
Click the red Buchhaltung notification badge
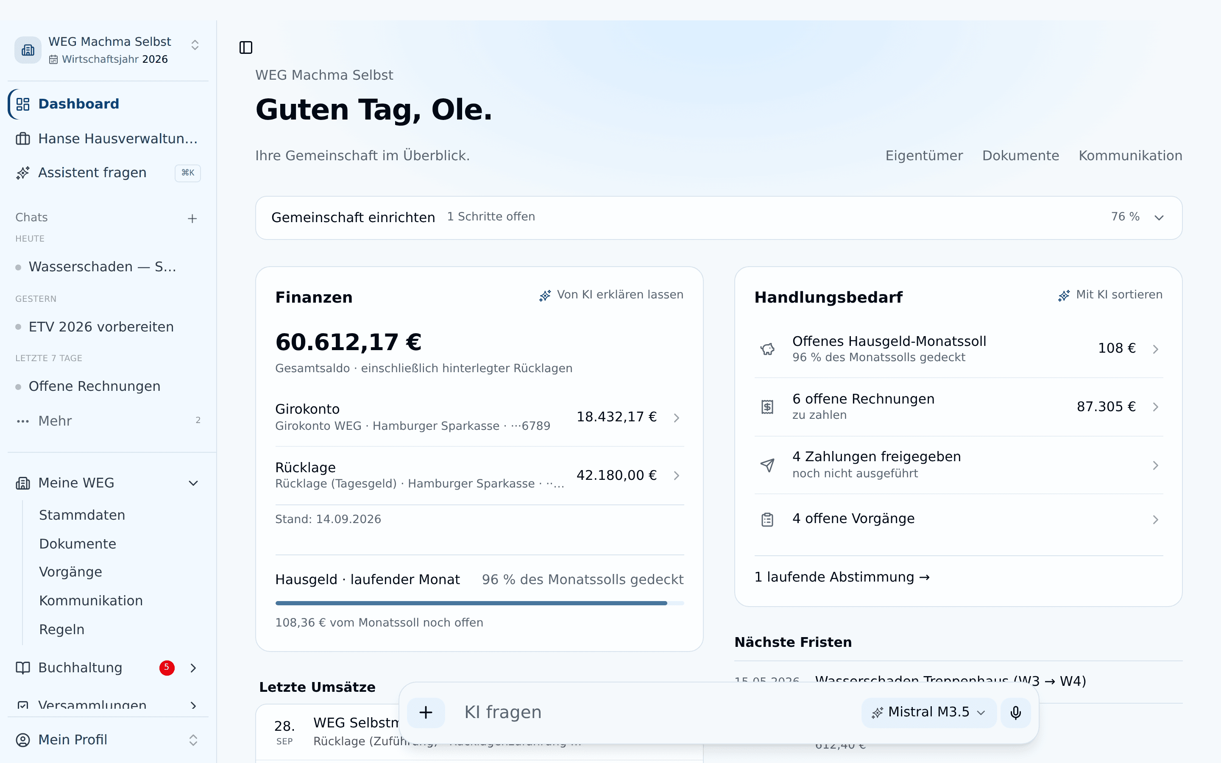coord(167,668)
